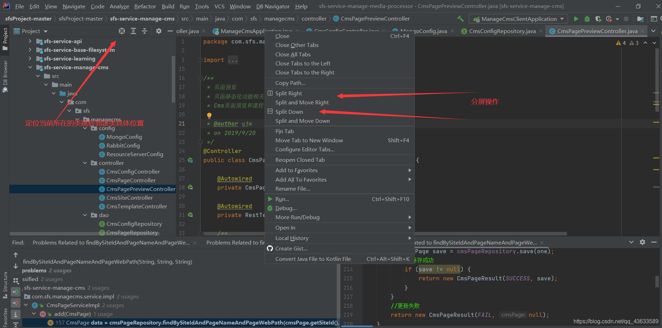Open the DB Browser side panel

point(5,76)
